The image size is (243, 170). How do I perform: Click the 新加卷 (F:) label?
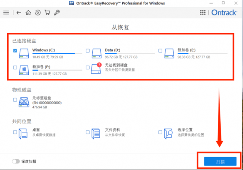[41, 67]
